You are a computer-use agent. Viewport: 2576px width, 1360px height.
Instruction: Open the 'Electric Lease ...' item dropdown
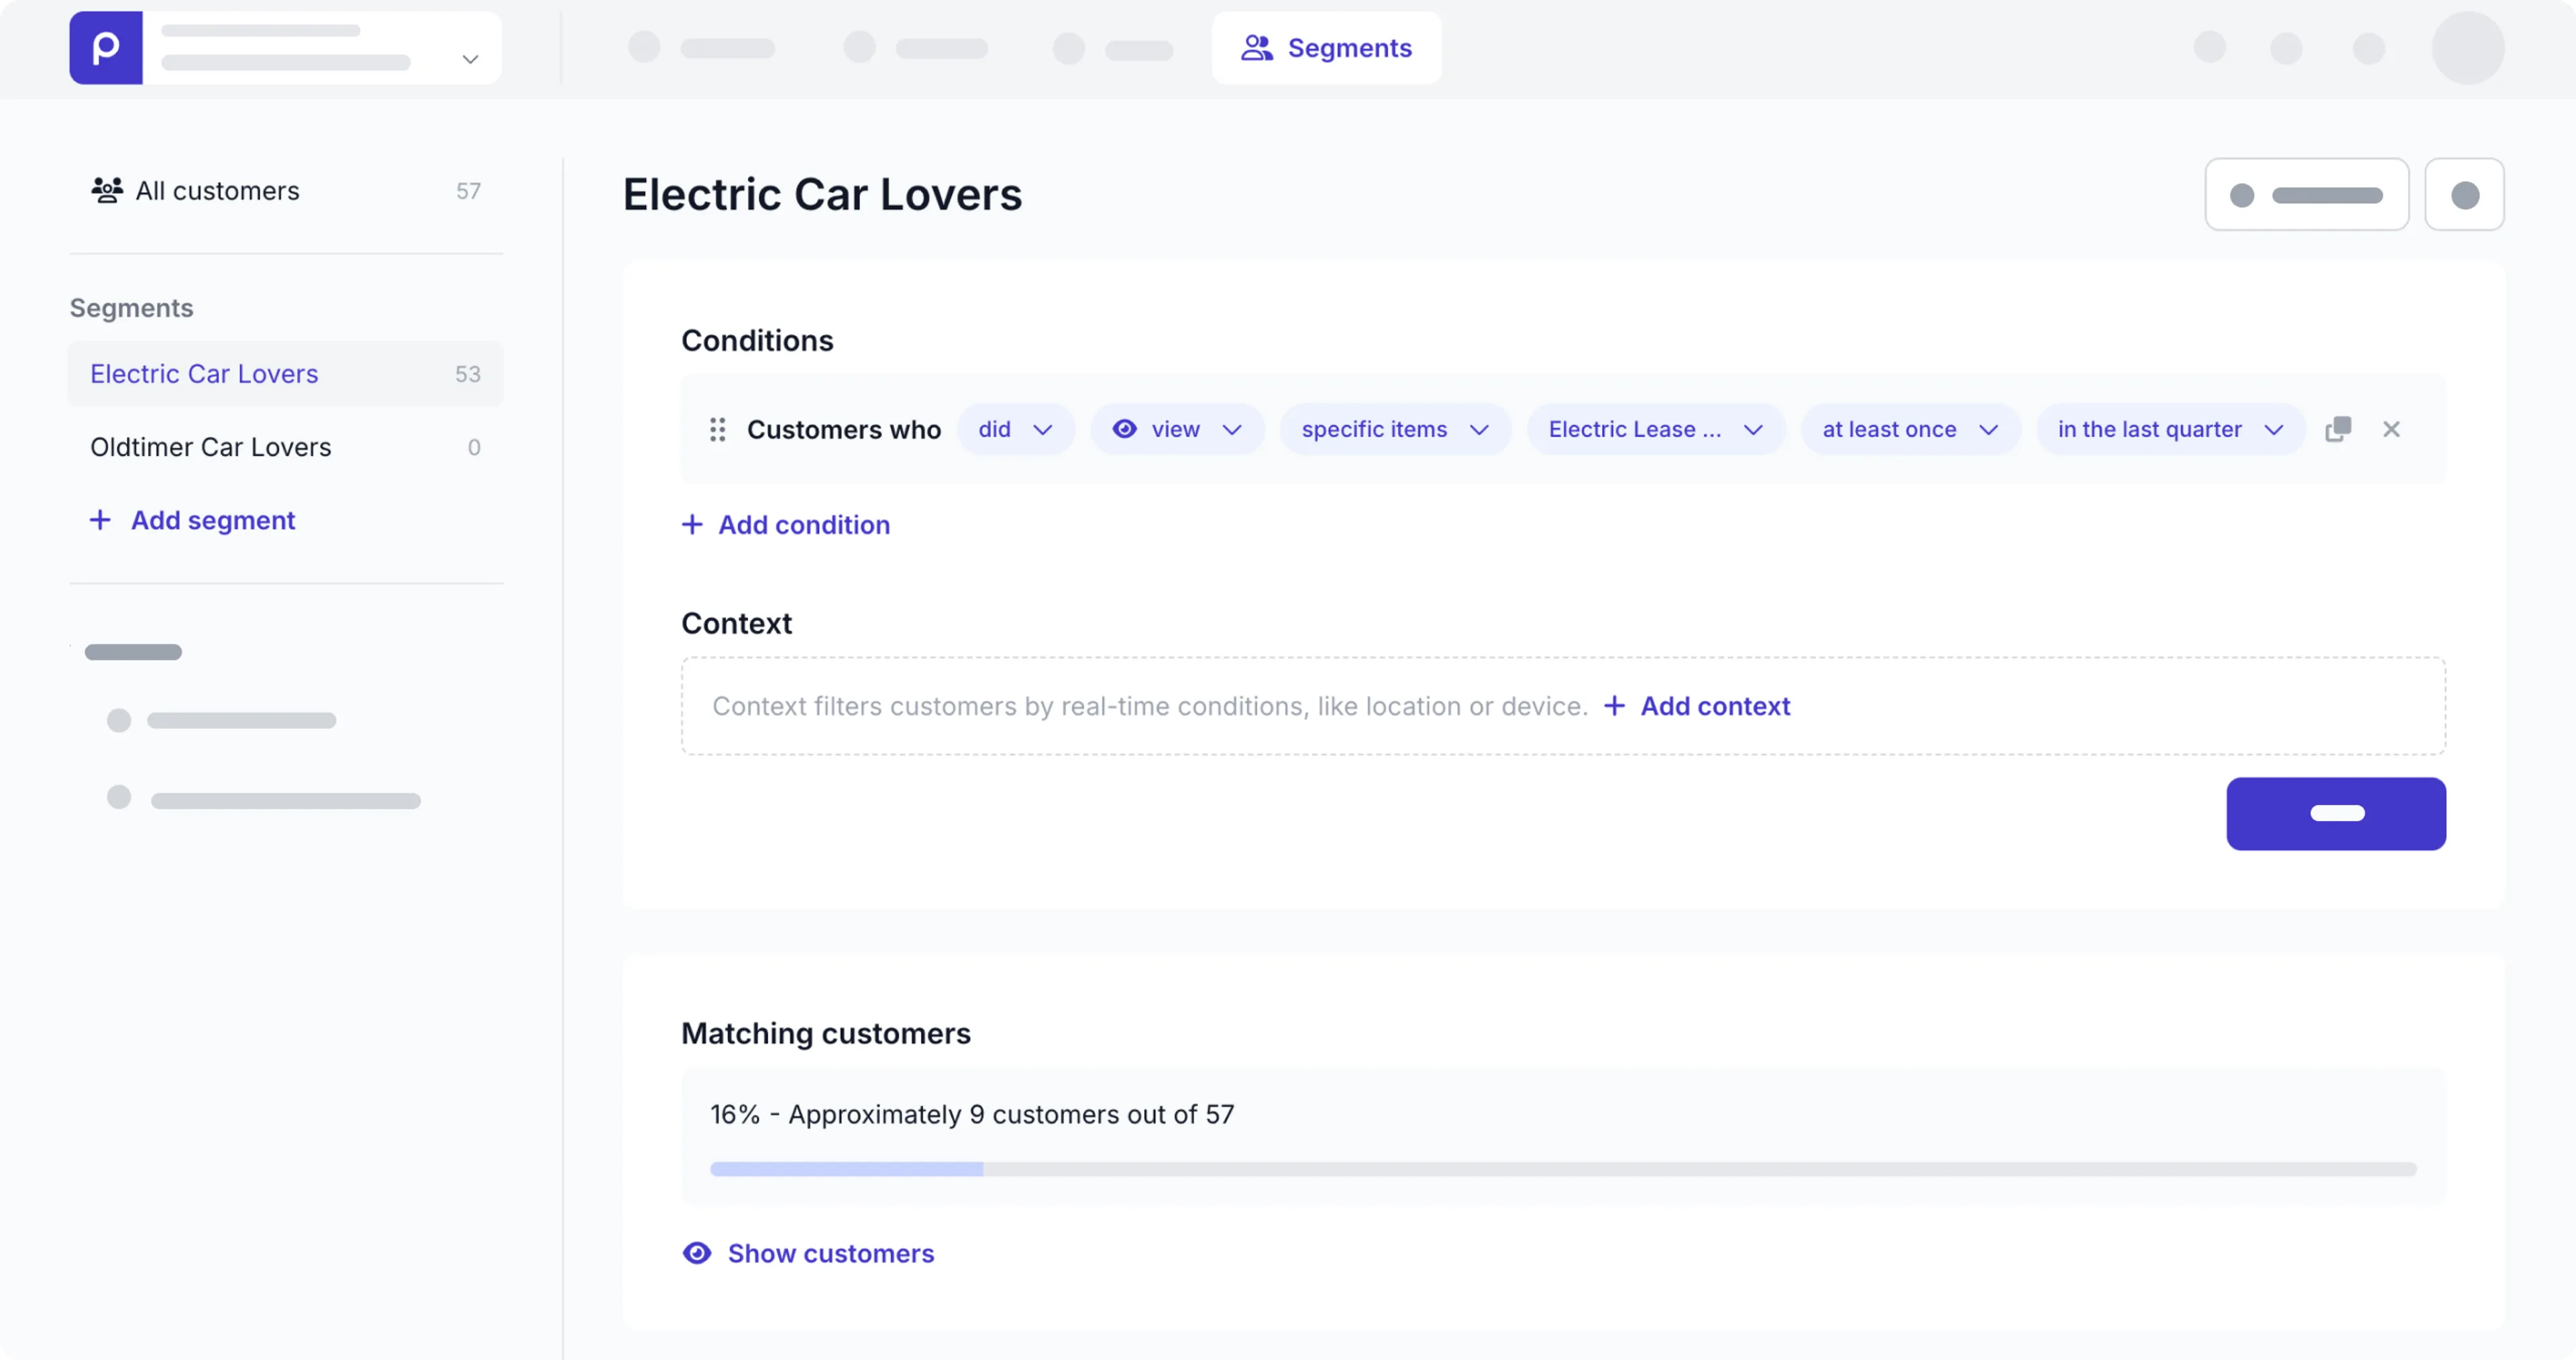(x=1655, y=429)
